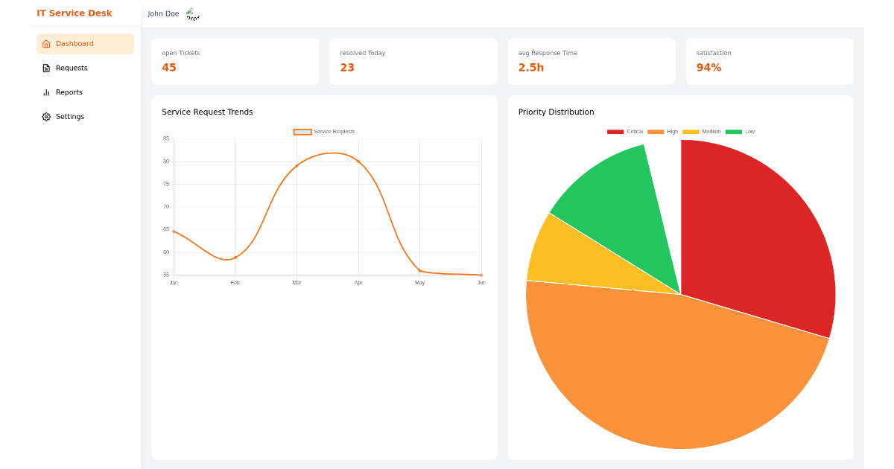Select the Dashboard home icon
Viewport: 894px width, 469px height.
pos(45,43)
